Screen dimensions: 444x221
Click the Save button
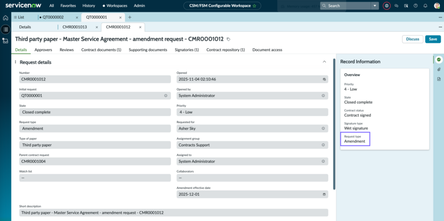[433, 39]
